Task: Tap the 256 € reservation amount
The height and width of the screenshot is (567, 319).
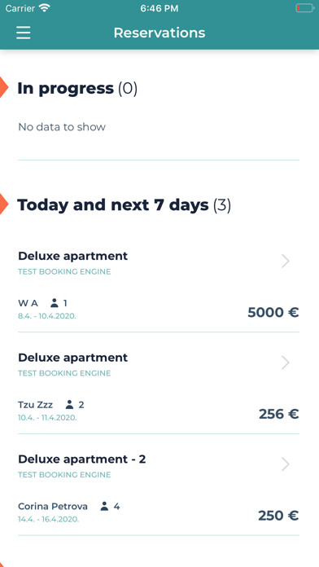Action: click(x=279, y=414)
